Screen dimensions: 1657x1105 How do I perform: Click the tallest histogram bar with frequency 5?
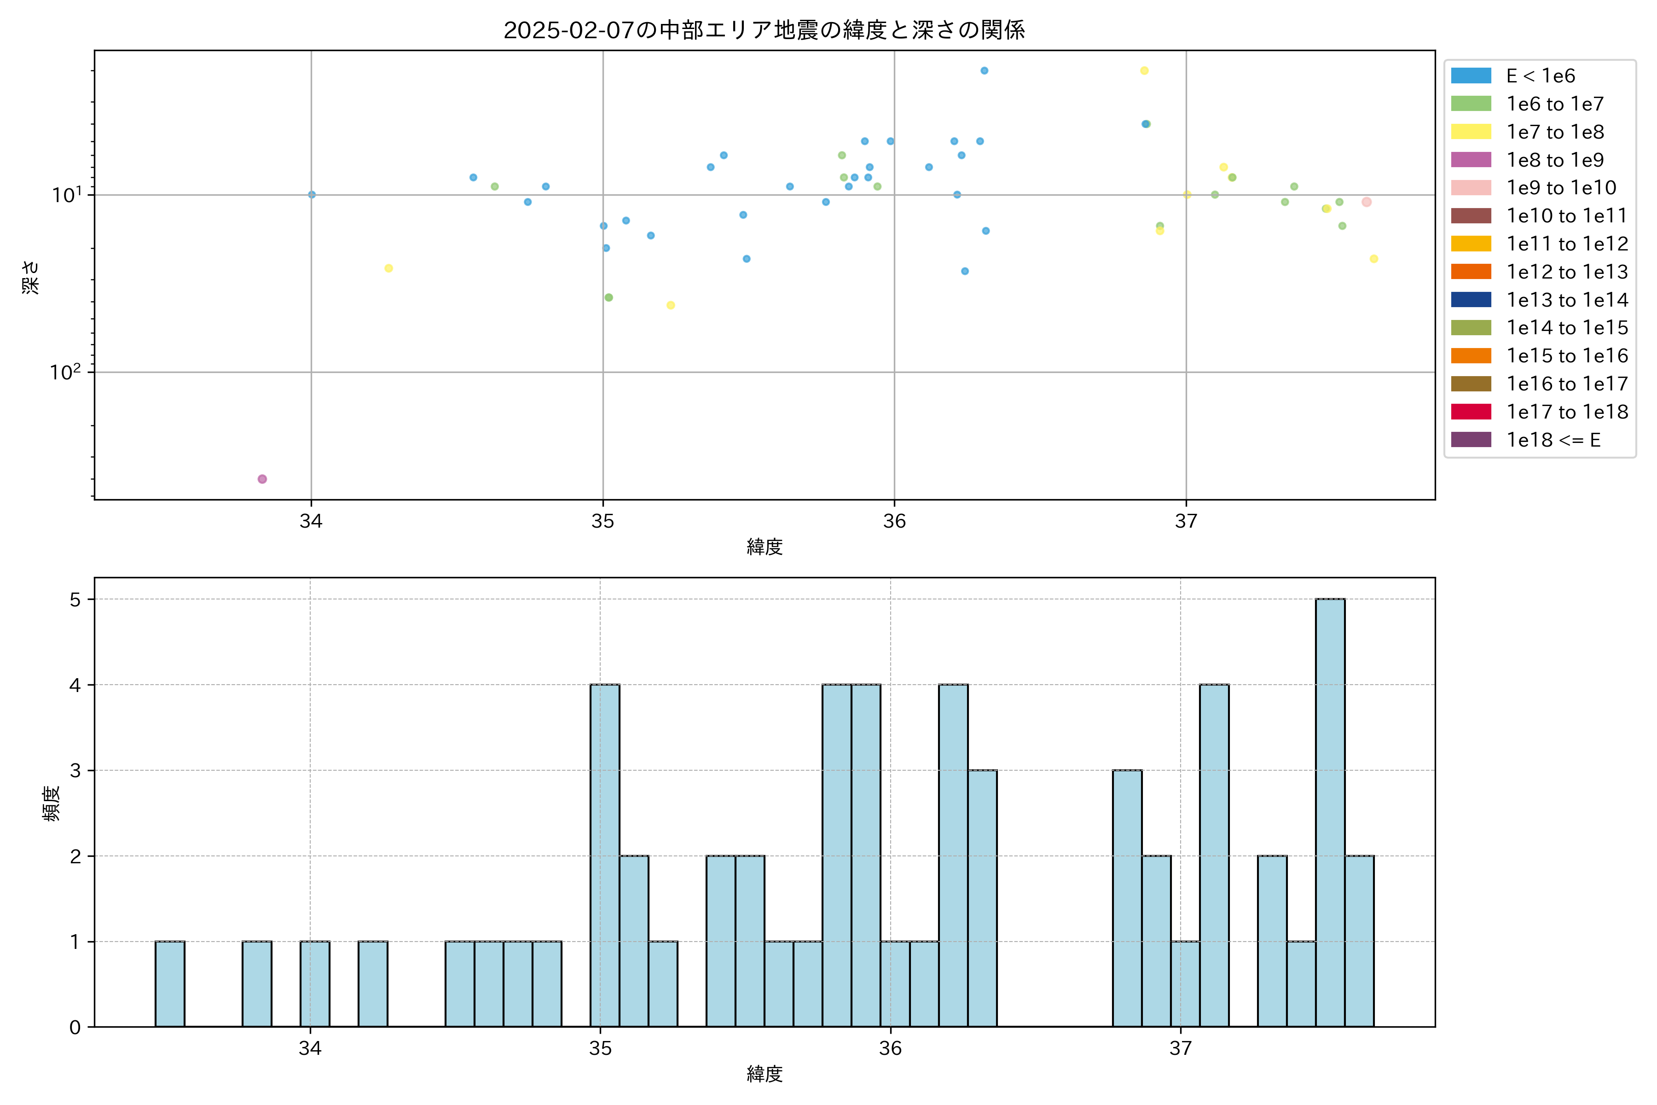point(1329,812)
